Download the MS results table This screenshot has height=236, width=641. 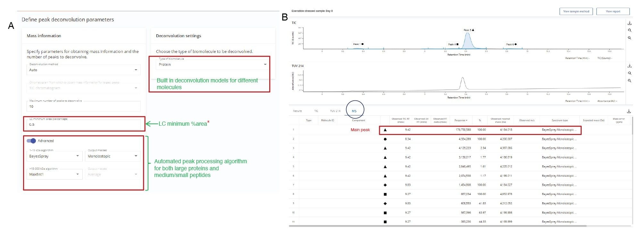click(629, 111)
